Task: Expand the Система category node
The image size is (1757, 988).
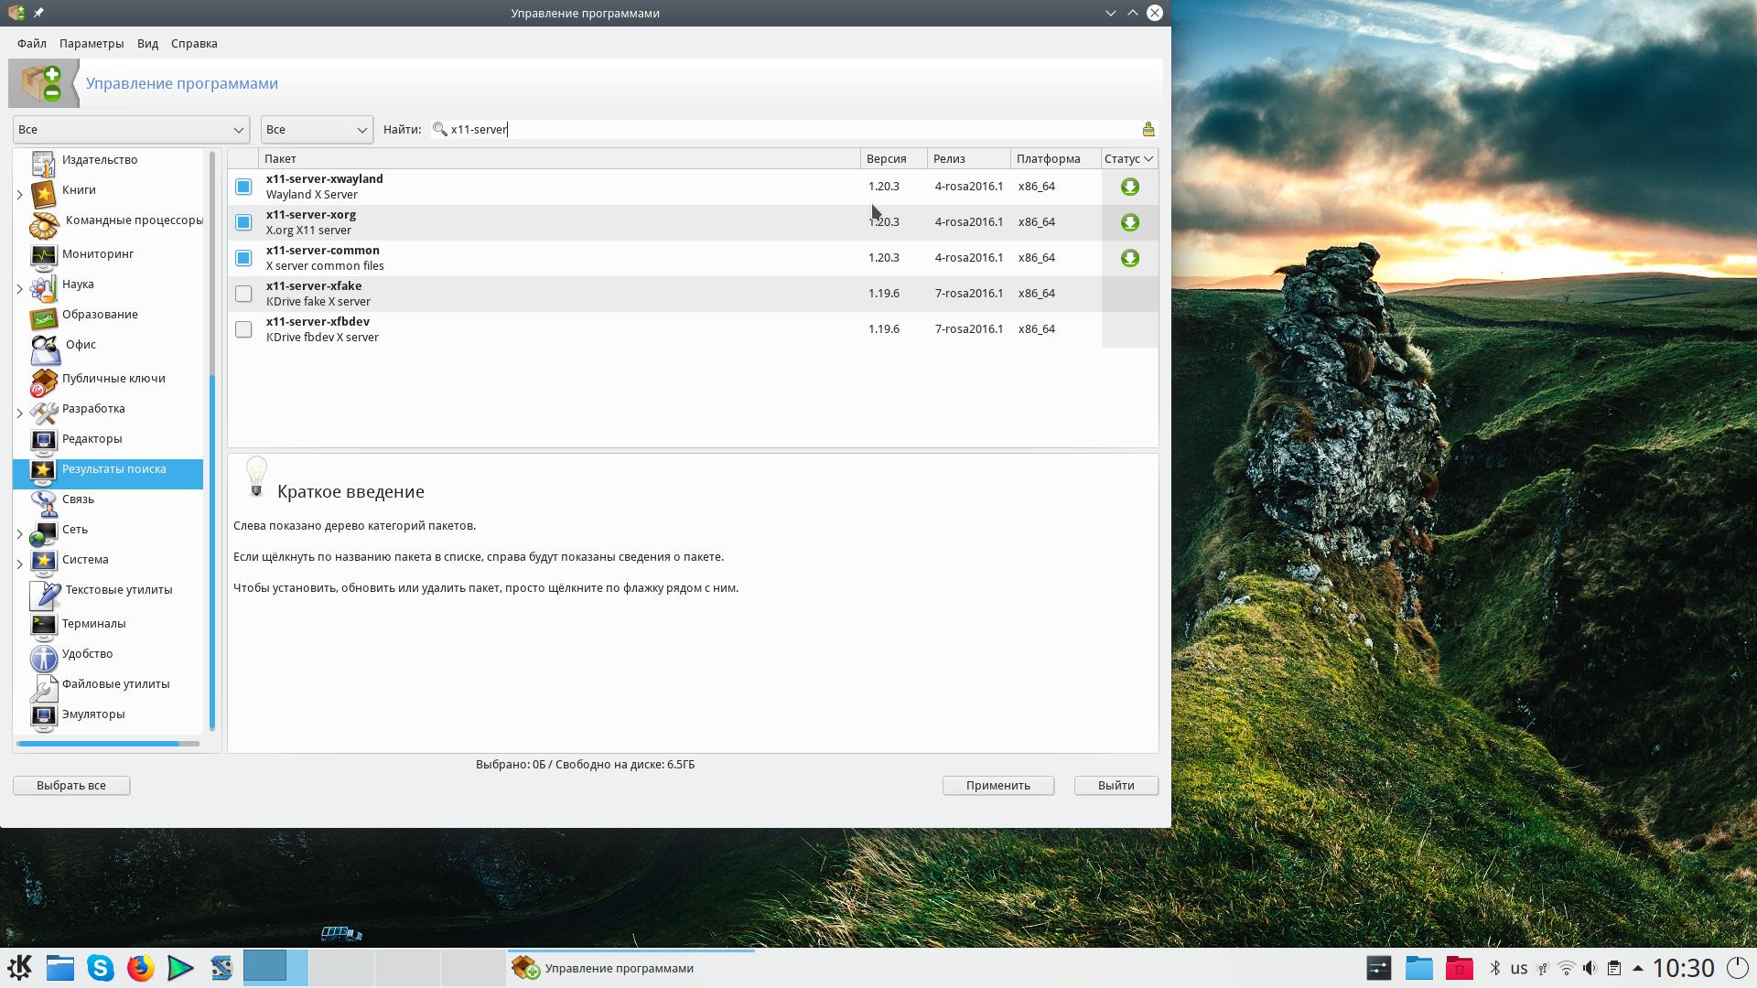Action: [x=20, y=564]
